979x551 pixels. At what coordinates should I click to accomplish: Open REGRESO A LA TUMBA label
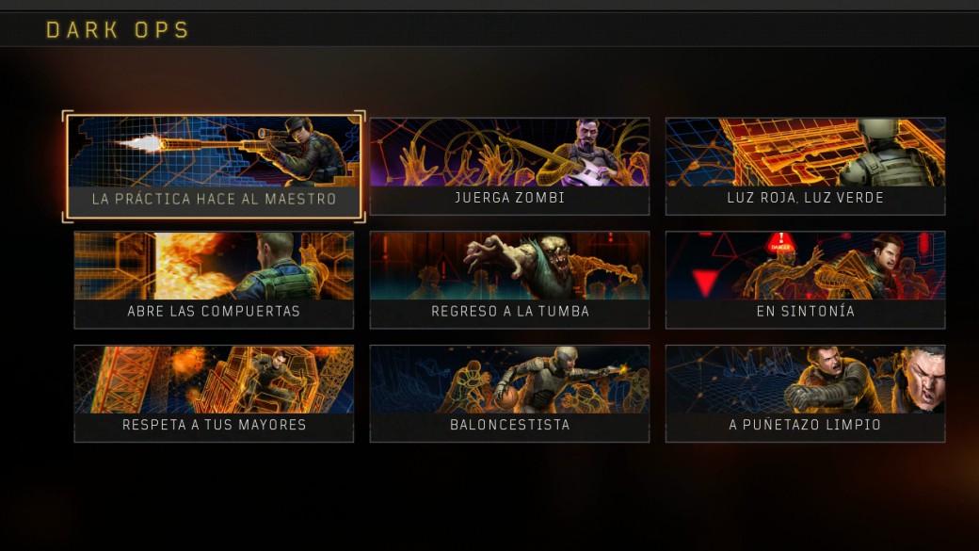click(x=509, y=312)
